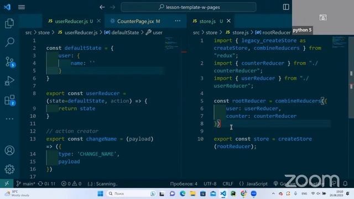
Task: Toggle the editor layout icon in title bar
Action: [x=286, y=7]
